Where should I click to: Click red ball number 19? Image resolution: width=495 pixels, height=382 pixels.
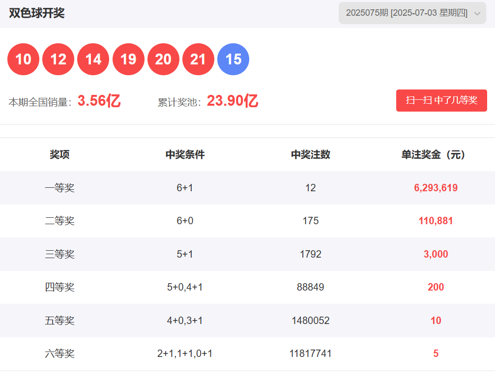[128, 59]
